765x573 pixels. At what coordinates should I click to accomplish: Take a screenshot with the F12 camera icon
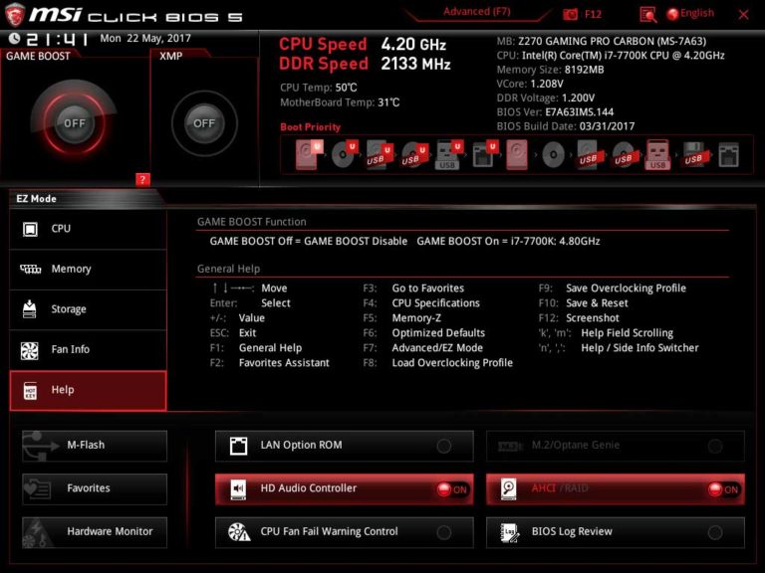[x=570, y=14]
